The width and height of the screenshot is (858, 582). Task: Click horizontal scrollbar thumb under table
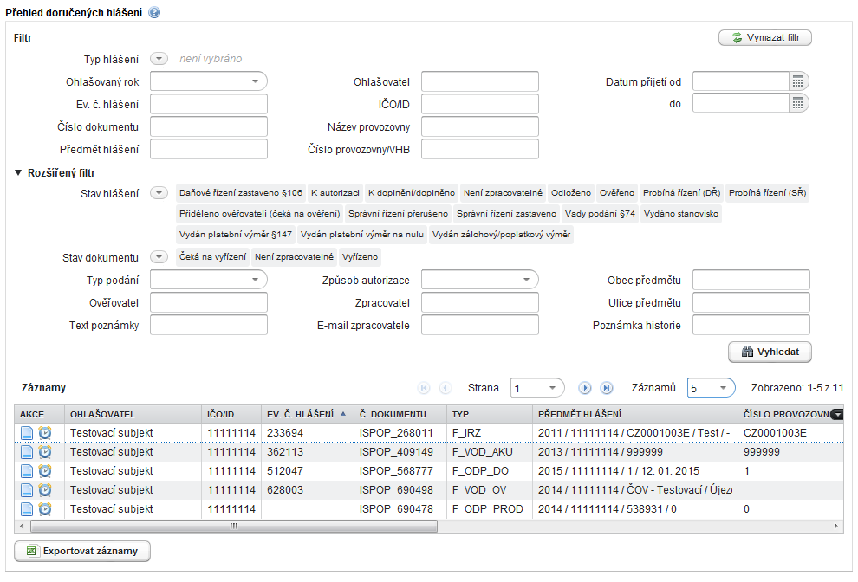point(234,527)
